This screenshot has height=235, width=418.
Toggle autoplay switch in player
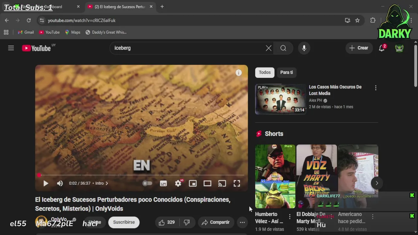[147, 183]
